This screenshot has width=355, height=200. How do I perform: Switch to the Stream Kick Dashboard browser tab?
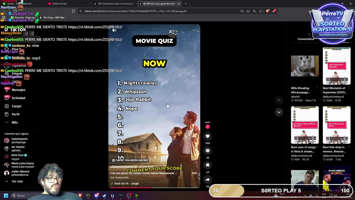[x=19, y=4]
